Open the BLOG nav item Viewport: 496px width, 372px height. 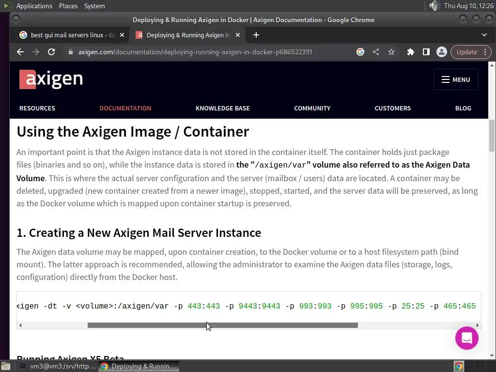pyautogui.click(x=463, y=108)
